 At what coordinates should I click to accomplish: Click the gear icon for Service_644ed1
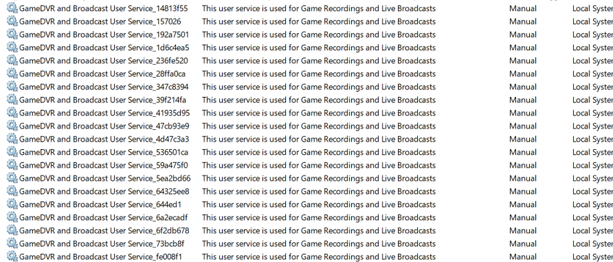tap(12, 204)
